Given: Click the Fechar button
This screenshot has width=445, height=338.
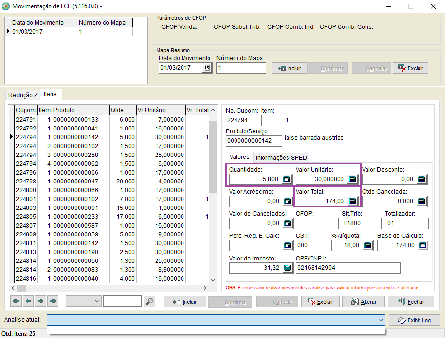Looking at the screenshot, I should tap(410, 302).
